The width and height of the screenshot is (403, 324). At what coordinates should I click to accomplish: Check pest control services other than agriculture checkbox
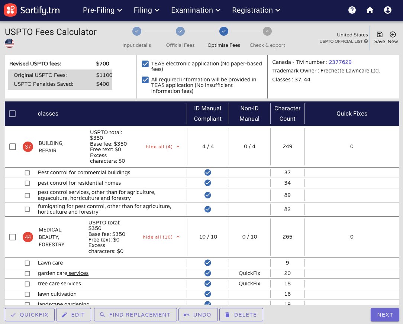(27, 195)
